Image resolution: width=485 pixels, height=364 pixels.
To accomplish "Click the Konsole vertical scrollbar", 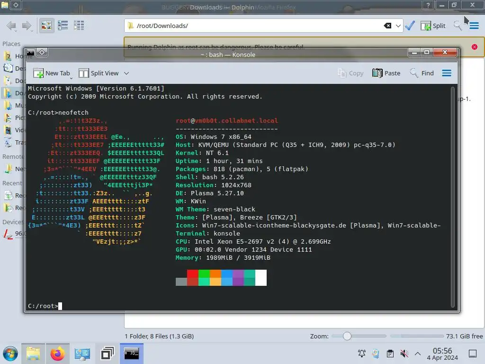I will pyautogui.click(x=452, y=197).
